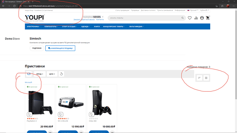Open the Русский language selector
The image size is (237, 133).
pyautogui.click(x=193, y=10)
